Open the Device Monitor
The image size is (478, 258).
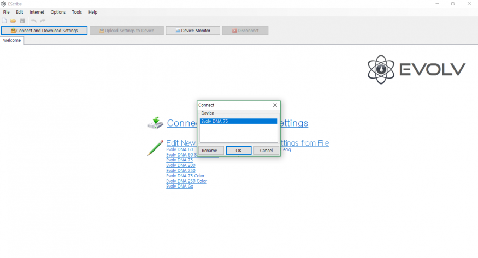193,31
